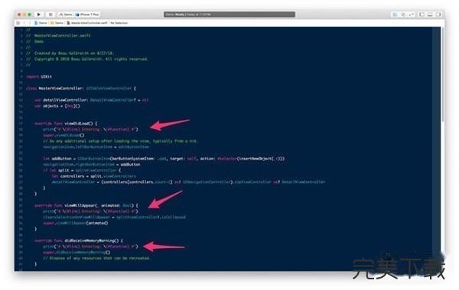Viewport: 459px width, 290px height.
Task: Go back in jump bar history
Action: pos(24,23)
